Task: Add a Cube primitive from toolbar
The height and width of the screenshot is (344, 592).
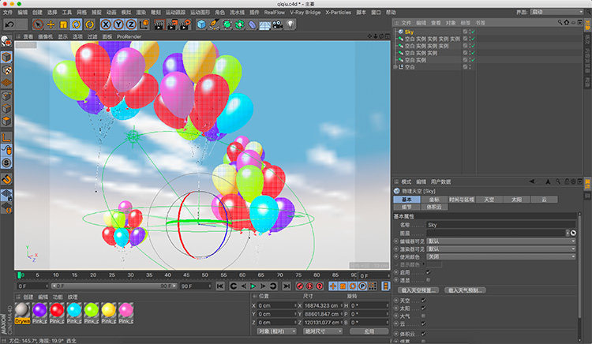Action: pyautogui.click(x=202, y=24)
